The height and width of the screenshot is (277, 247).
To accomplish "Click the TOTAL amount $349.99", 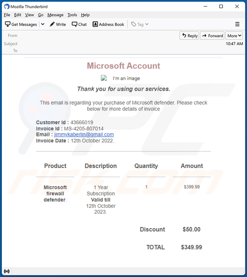I will coord(192,247).
